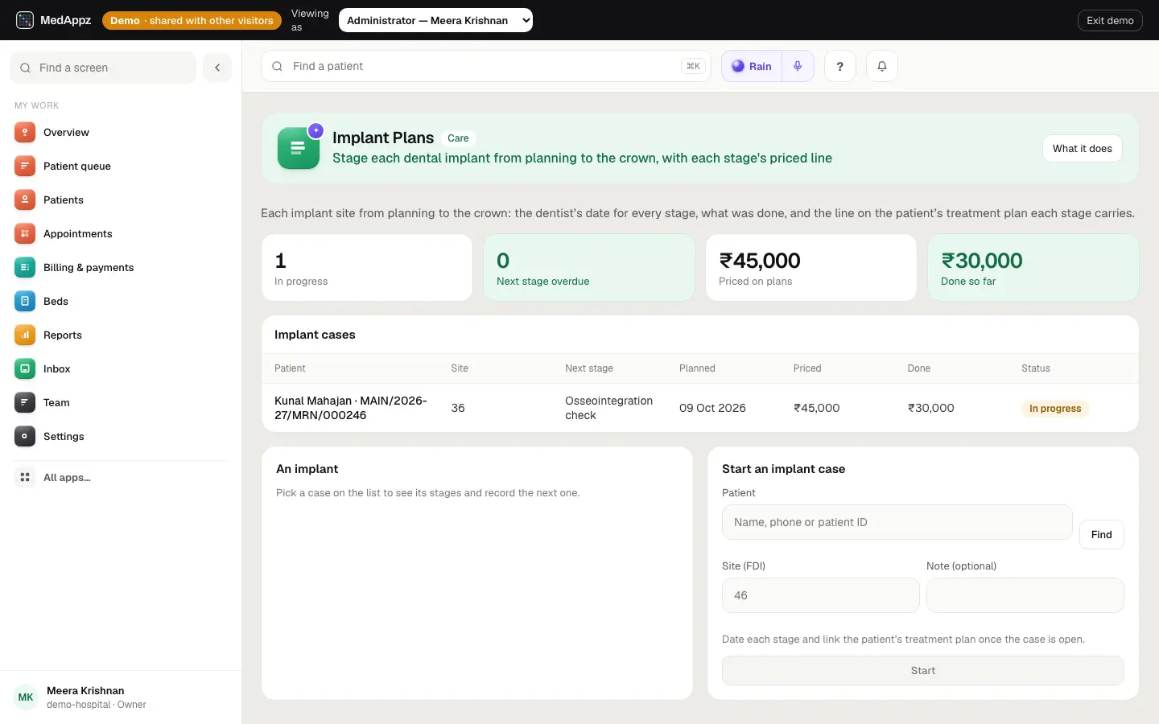The width and height of the screenshot is (1159, 724).
Task: Click the MedAppz logo icon
Action: (x=25, y=20)
